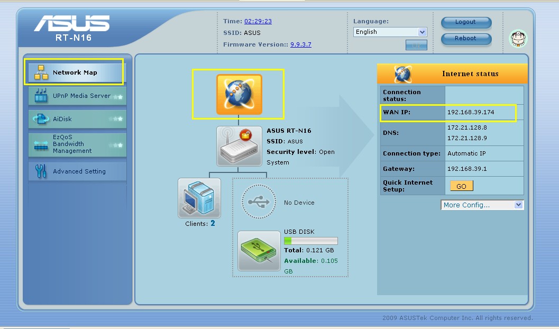Screen dimensions: 559x329
Task: Open the AiDisk menu item
Action: pyautogui.click(x=77, y=119)
